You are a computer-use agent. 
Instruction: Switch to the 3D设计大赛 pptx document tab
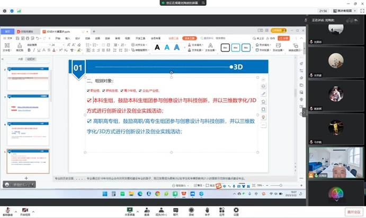point(59,32)
